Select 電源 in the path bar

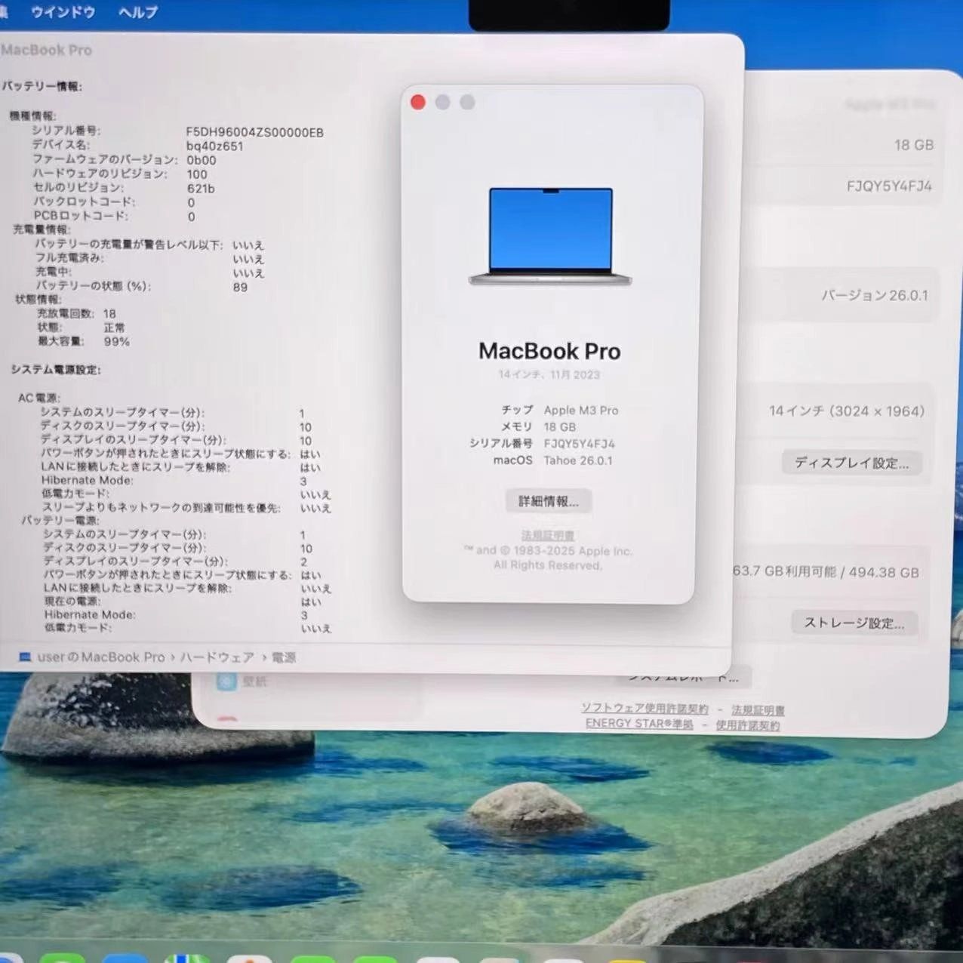284,657
